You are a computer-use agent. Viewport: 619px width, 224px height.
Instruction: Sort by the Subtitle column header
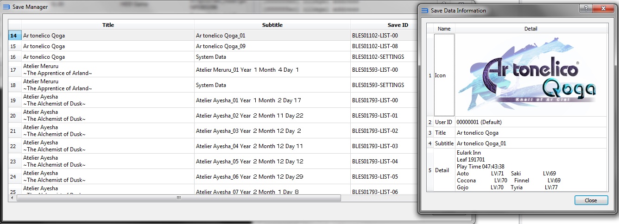pyautogui.click(x=272, y=25)
